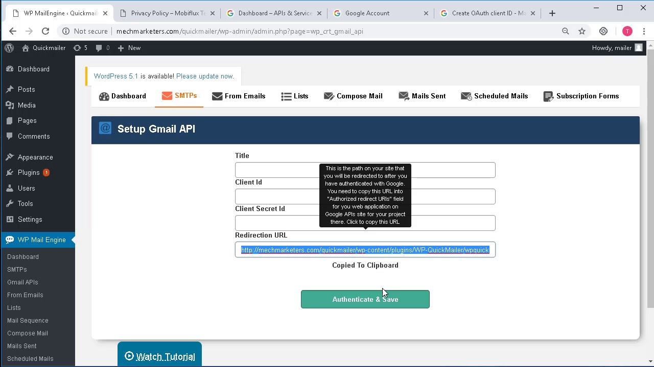Open a new browser tab
The height and width of the screenshot is (367, 654).
tap(552, 13)
